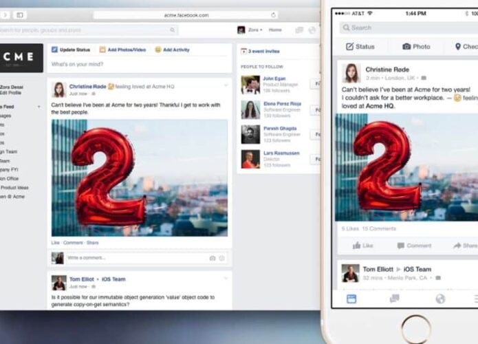Tap Christine Rode's avatar on phone
This screenshot has width=478, height=344.
[351, 73]
